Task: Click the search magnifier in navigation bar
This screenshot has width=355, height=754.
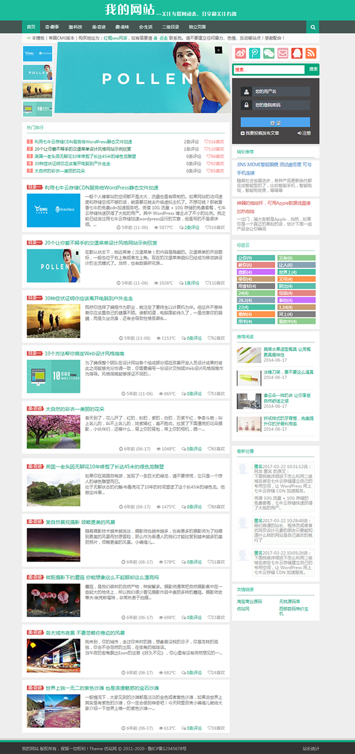Action: pyautogui.click(x=312, y=27)
